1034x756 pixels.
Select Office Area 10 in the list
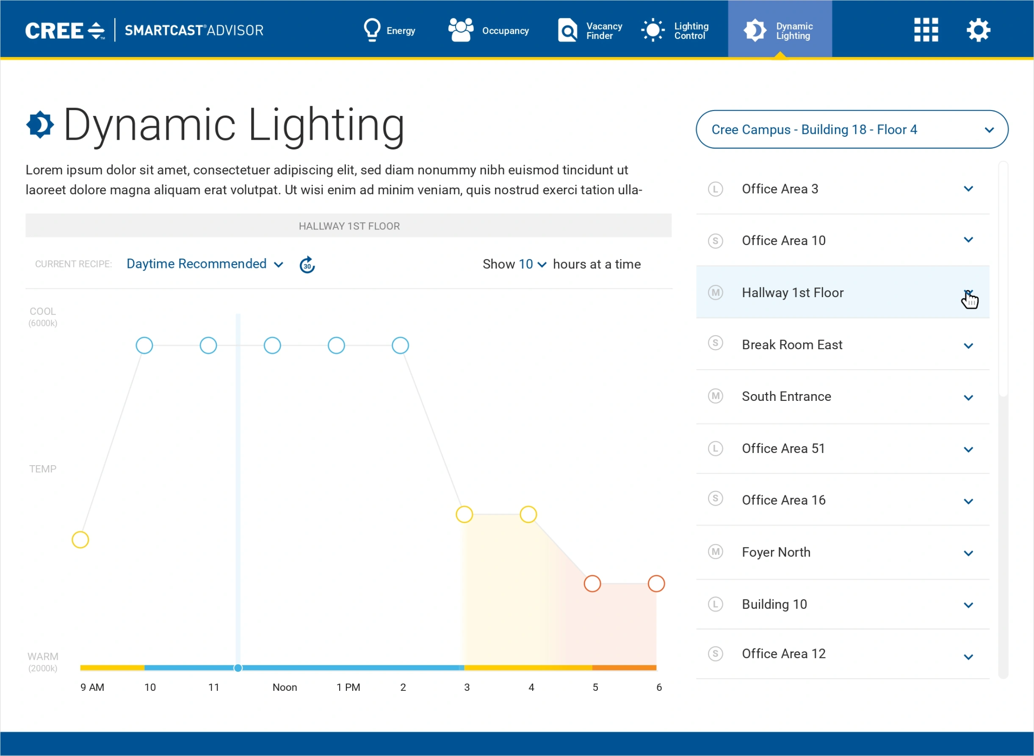coord(783,241)
